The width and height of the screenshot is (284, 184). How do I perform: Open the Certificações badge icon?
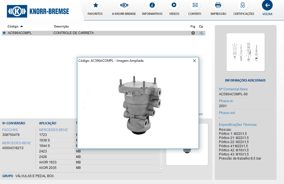244,5
